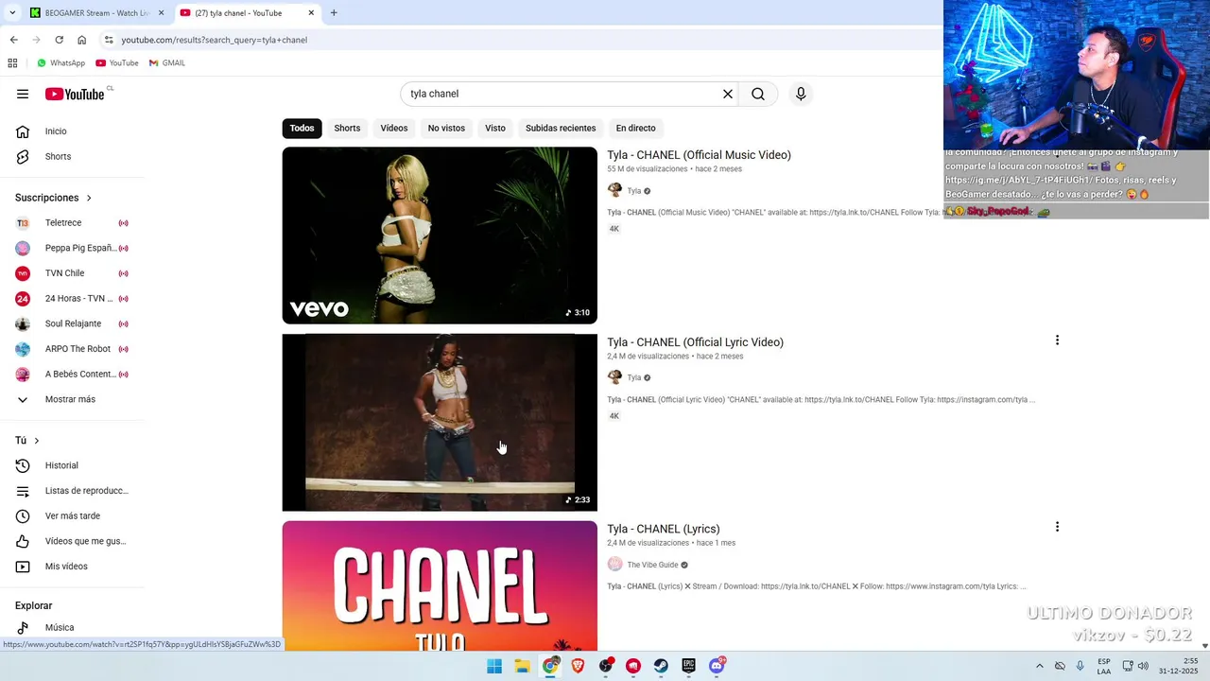Click the magnifier search button
Screen dimensions: 1210x681
click(x=758, y=94)
